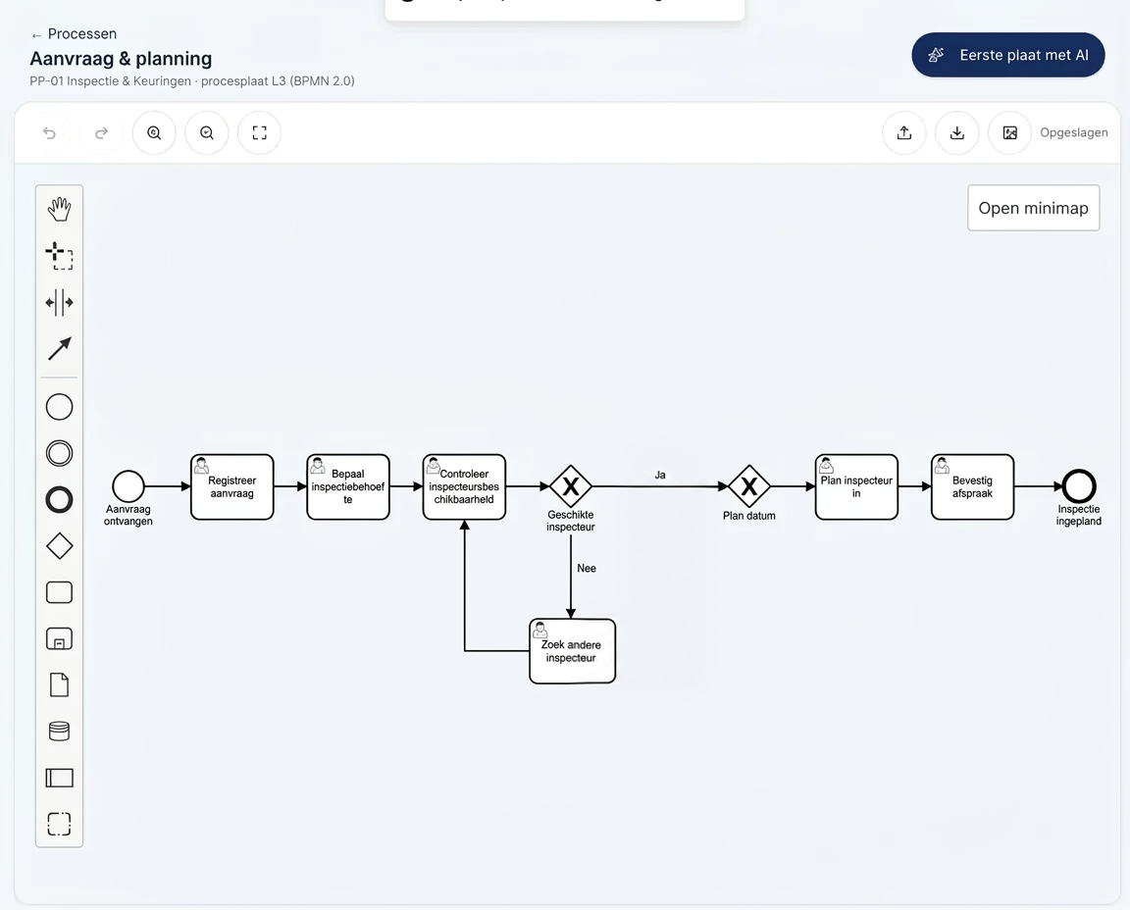The image size is (1130, 910).
Task: Click the redo arrow in the toolbar
Action: coord(102,132)
